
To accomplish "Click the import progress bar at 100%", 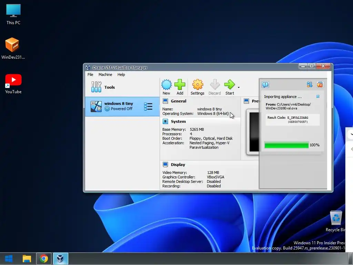I will 286,145.
